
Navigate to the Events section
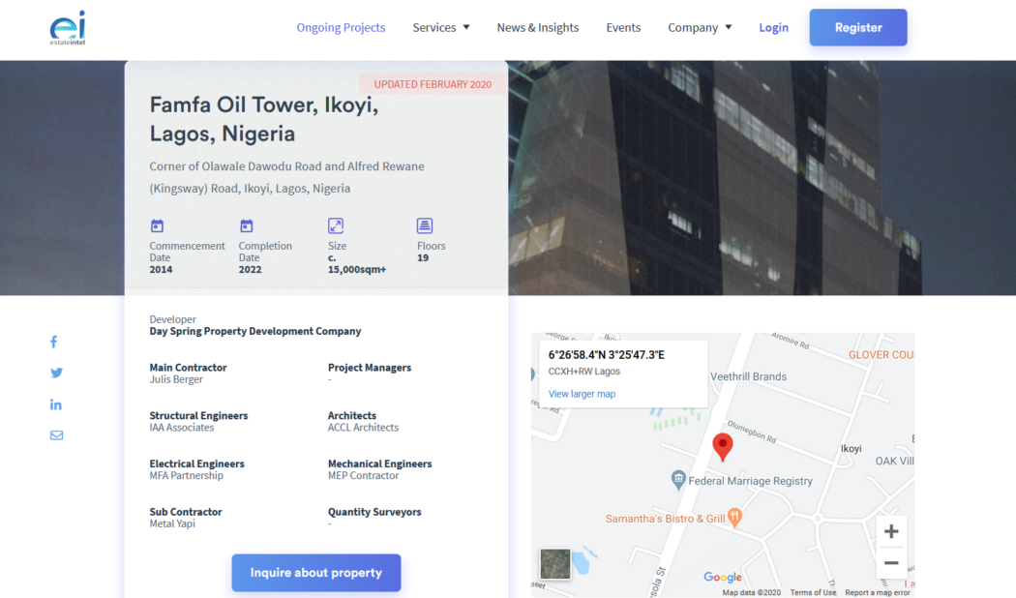click(x=623, y=27)
